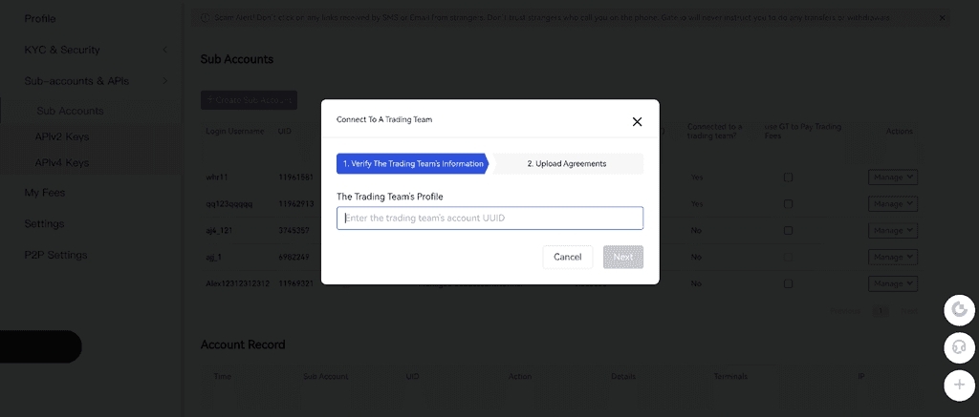Dismiss the scam alert banner
The image size is (979, 417).
[943, 18]
